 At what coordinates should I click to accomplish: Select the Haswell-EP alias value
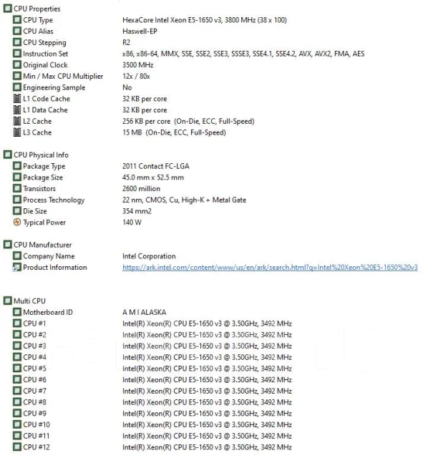pyautogui.click(x=140, y=31)
